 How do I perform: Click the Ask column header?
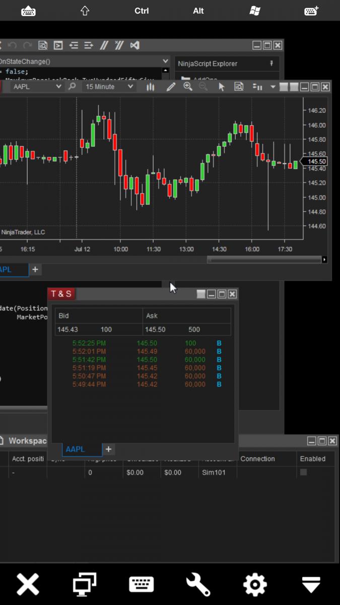187,316
